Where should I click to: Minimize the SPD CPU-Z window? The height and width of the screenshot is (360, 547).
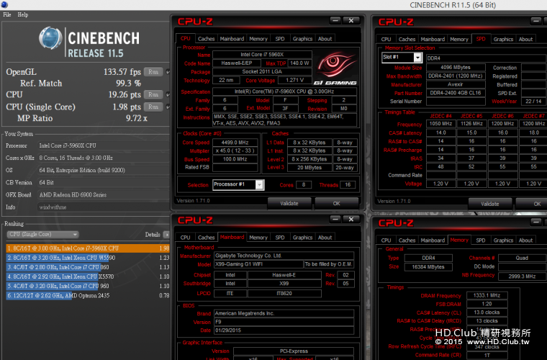pyautogui.click(x=535, y=21)
